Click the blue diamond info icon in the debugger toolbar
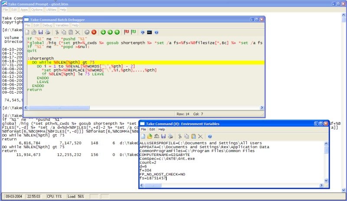 pyautogui.click(x=143, y=32)
